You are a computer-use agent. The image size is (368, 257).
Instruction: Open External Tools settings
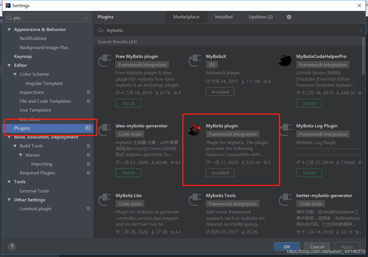point(34,191)
